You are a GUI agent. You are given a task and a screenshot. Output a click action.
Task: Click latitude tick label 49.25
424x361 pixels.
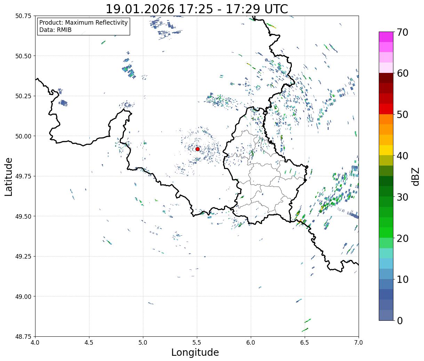click(23, 257)
